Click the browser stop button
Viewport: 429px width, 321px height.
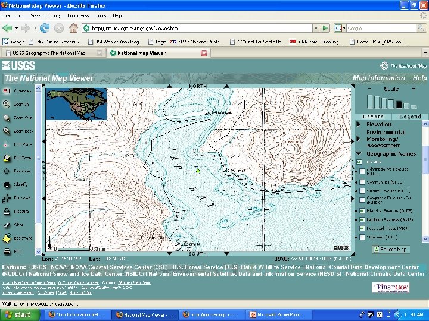tap(58, 28)
